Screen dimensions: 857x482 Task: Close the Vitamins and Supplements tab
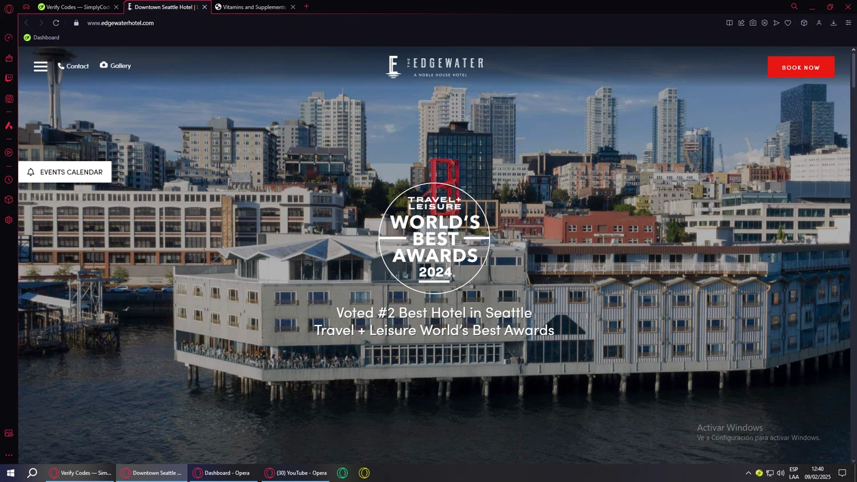coord(293,7)
